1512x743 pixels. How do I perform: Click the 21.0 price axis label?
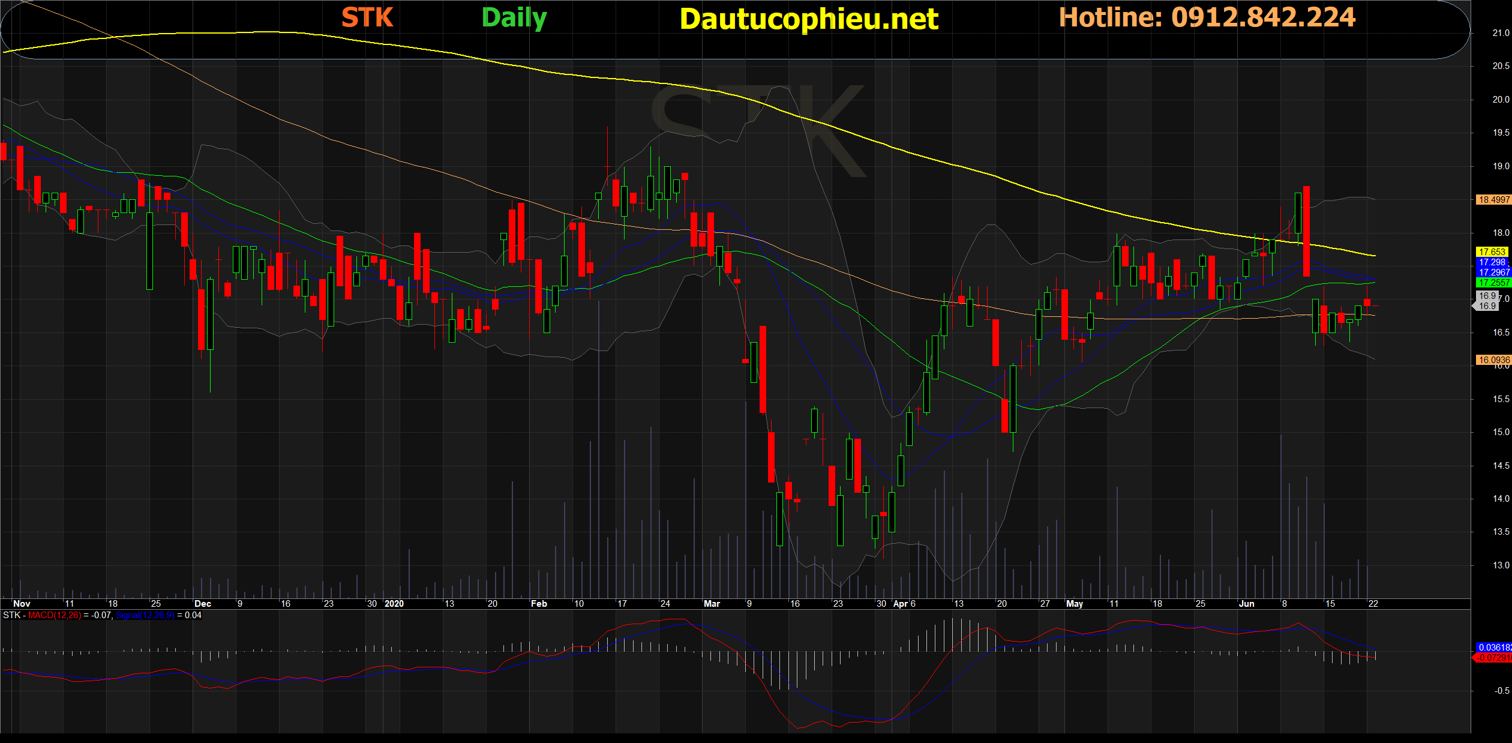pos(1501,33)
